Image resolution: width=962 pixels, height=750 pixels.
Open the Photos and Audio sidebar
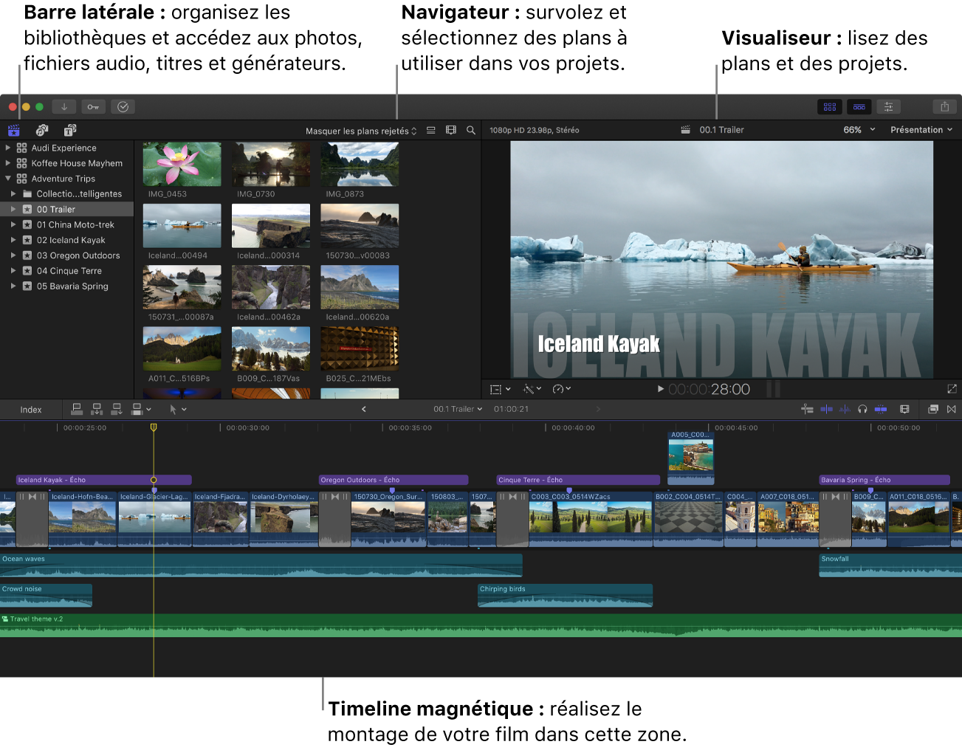point(42,131)
